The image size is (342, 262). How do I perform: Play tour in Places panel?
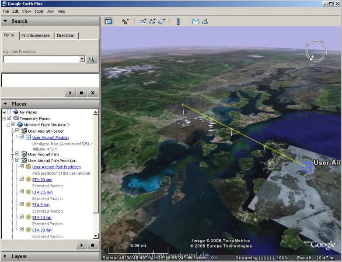click(x=82, y=245)
